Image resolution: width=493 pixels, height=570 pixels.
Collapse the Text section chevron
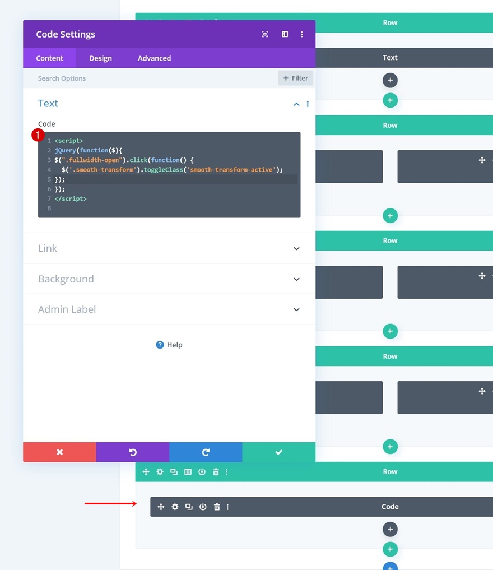coord(296,104)
